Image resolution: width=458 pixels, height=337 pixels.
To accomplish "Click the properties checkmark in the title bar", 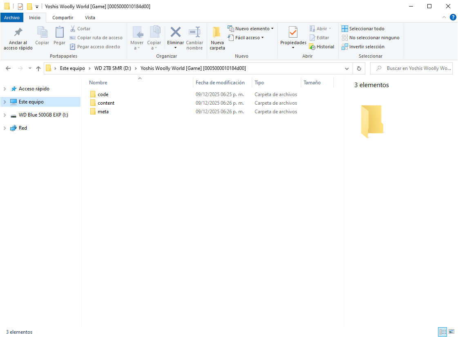I will tap(20, 7).
